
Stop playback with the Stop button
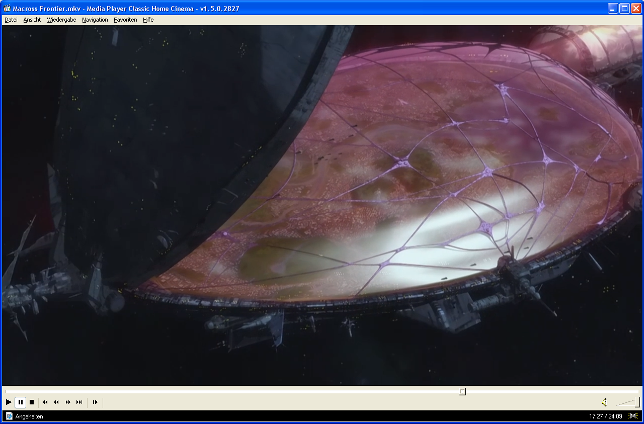[x=32, y=402]
